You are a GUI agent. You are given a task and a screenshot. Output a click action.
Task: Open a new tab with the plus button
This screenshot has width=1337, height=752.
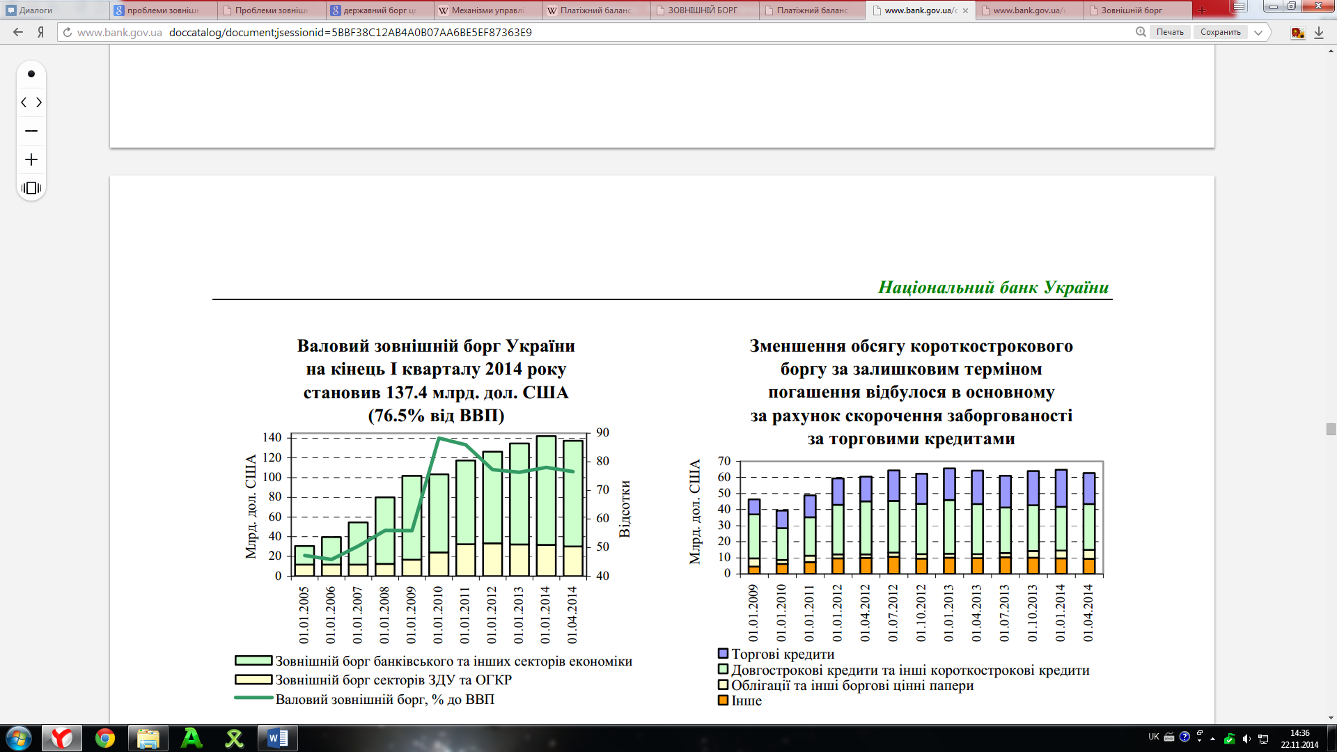(1202, 10)
